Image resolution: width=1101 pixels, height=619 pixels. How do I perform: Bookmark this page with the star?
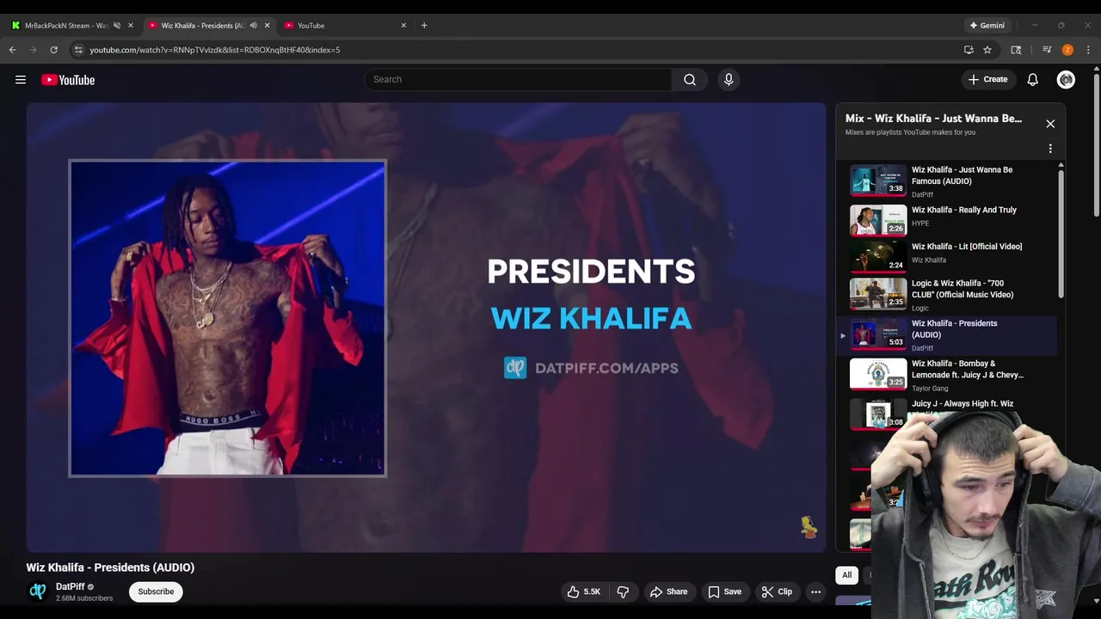pos(987,50)
